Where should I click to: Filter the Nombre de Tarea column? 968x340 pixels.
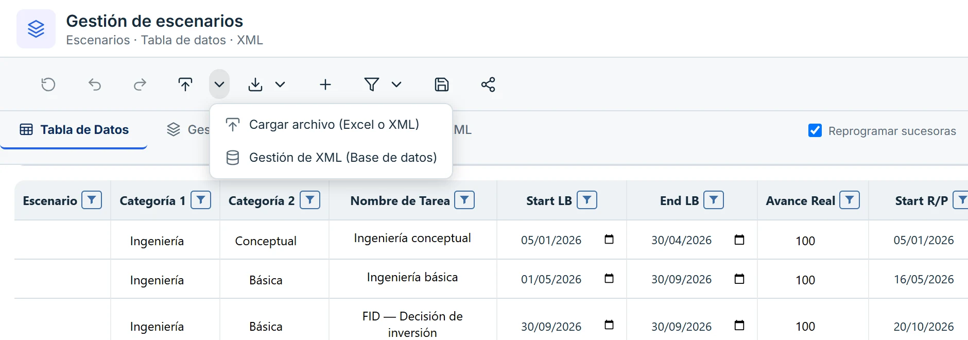click(464, 200)
